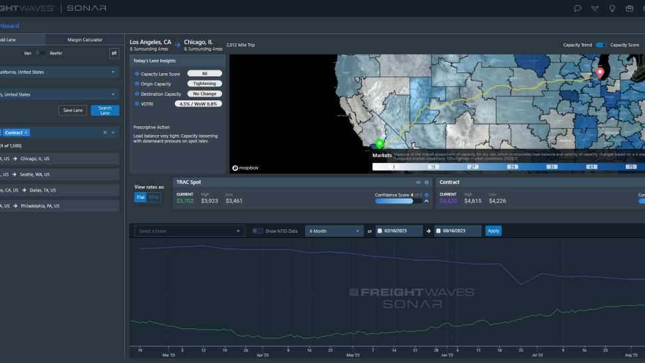
Task: Swap origin and destination with arrows icon
Action: click(x=114, y=53)
